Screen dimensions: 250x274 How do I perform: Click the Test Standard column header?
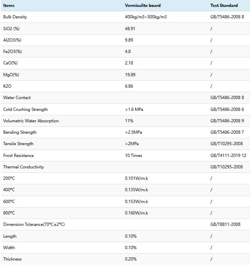tap(224, 5)
